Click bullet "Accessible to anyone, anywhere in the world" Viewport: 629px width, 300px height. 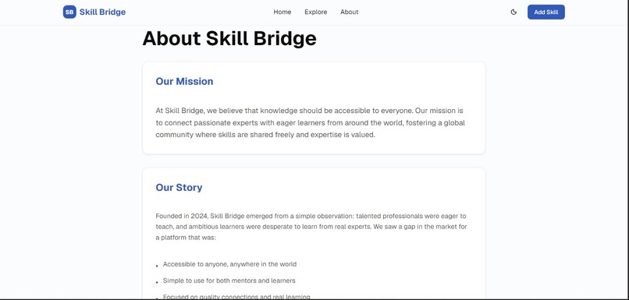click(x=230, y=264)
